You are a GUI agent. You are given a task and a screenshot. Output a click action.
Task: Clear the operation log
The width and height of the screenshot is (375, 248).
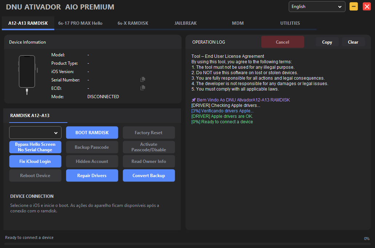point(353,42)
